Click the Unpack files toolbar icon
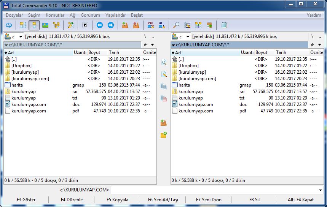 click(x=136, y=25)
